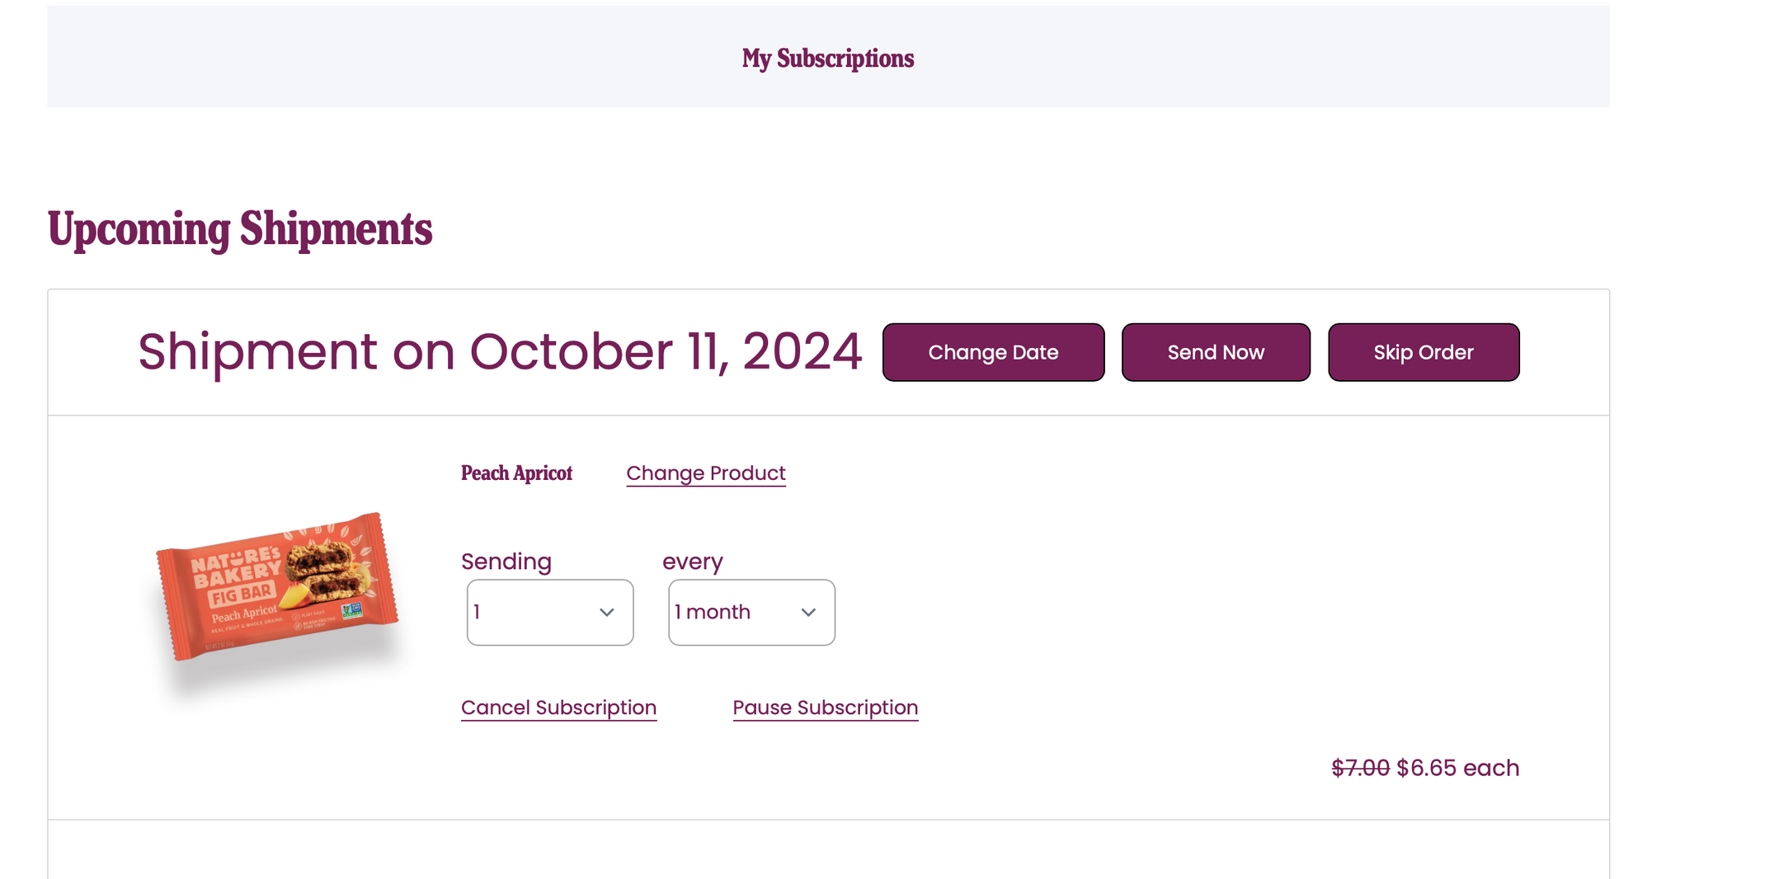This screenshot has width=1765, height=879.
Task: Click the struck-through $7.00 price
Action: point(1360,768)
